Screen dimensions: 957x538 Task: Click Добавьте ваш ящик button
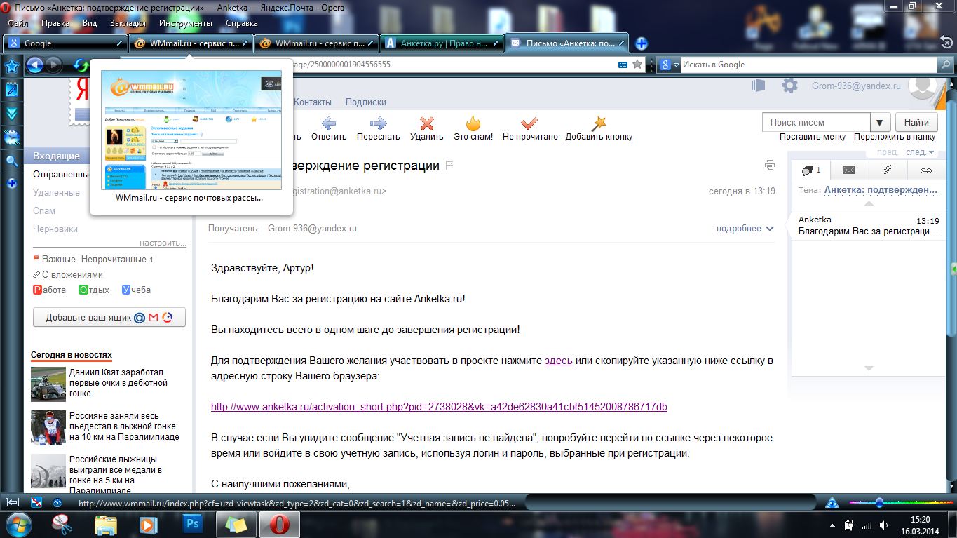point(109,317)
